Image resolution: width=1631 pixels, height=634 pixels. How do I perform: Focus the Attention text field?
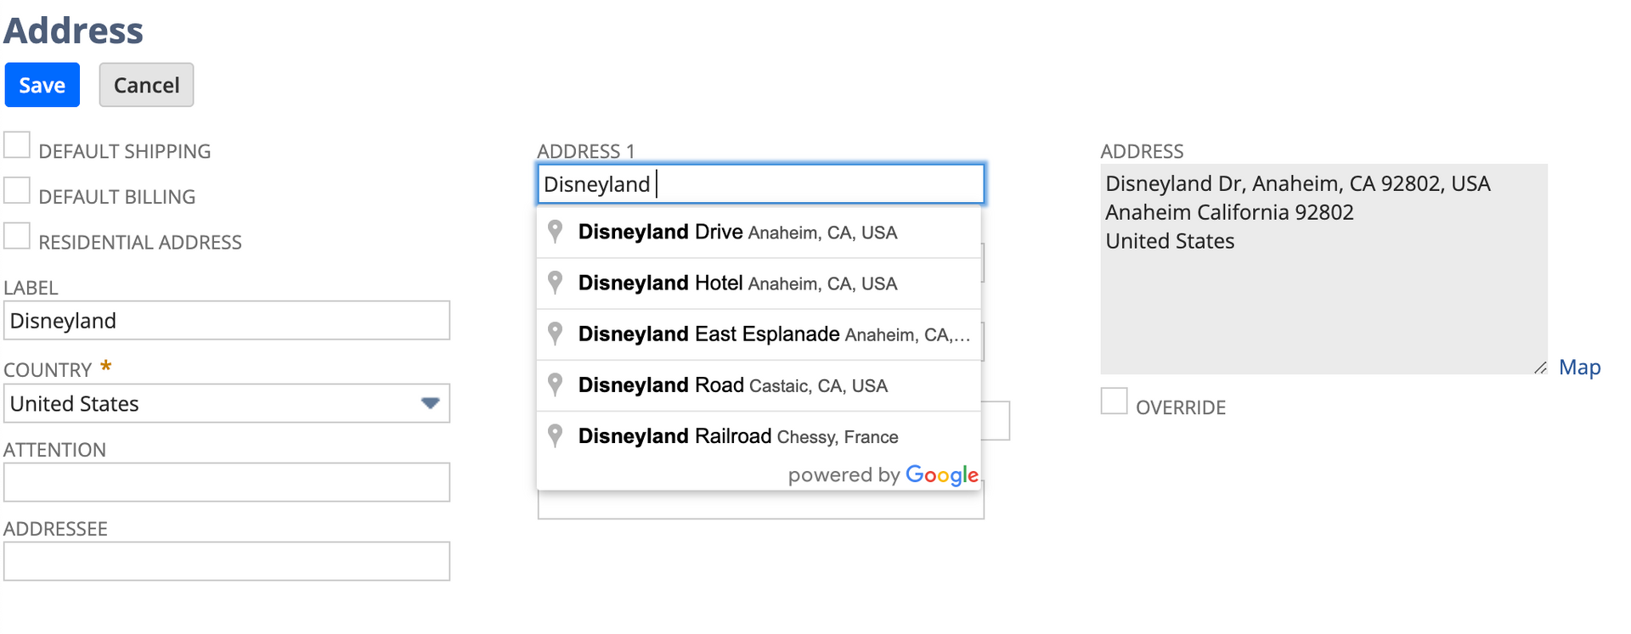tap(227, 482)
